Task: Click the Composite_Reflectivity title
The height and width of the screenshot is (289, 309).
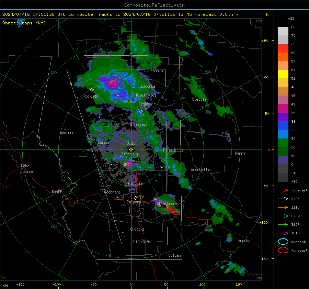Action: click(154, 5)
